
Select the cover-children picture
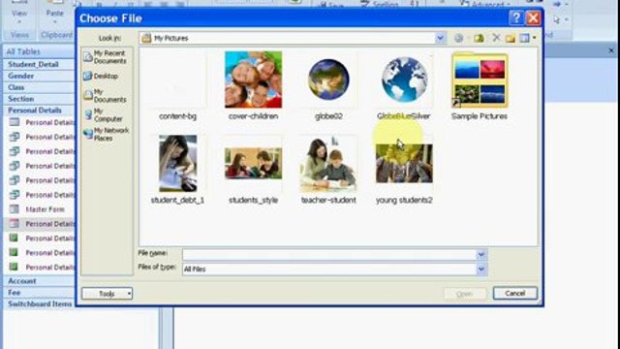point(253,86)
